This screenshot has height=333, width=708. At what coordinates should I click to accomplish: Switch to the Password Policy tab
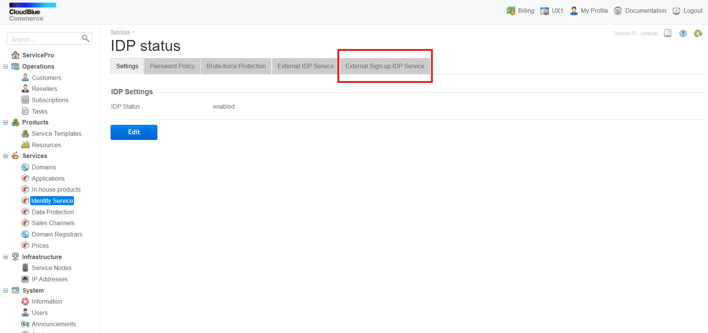(x=172, y=66)
